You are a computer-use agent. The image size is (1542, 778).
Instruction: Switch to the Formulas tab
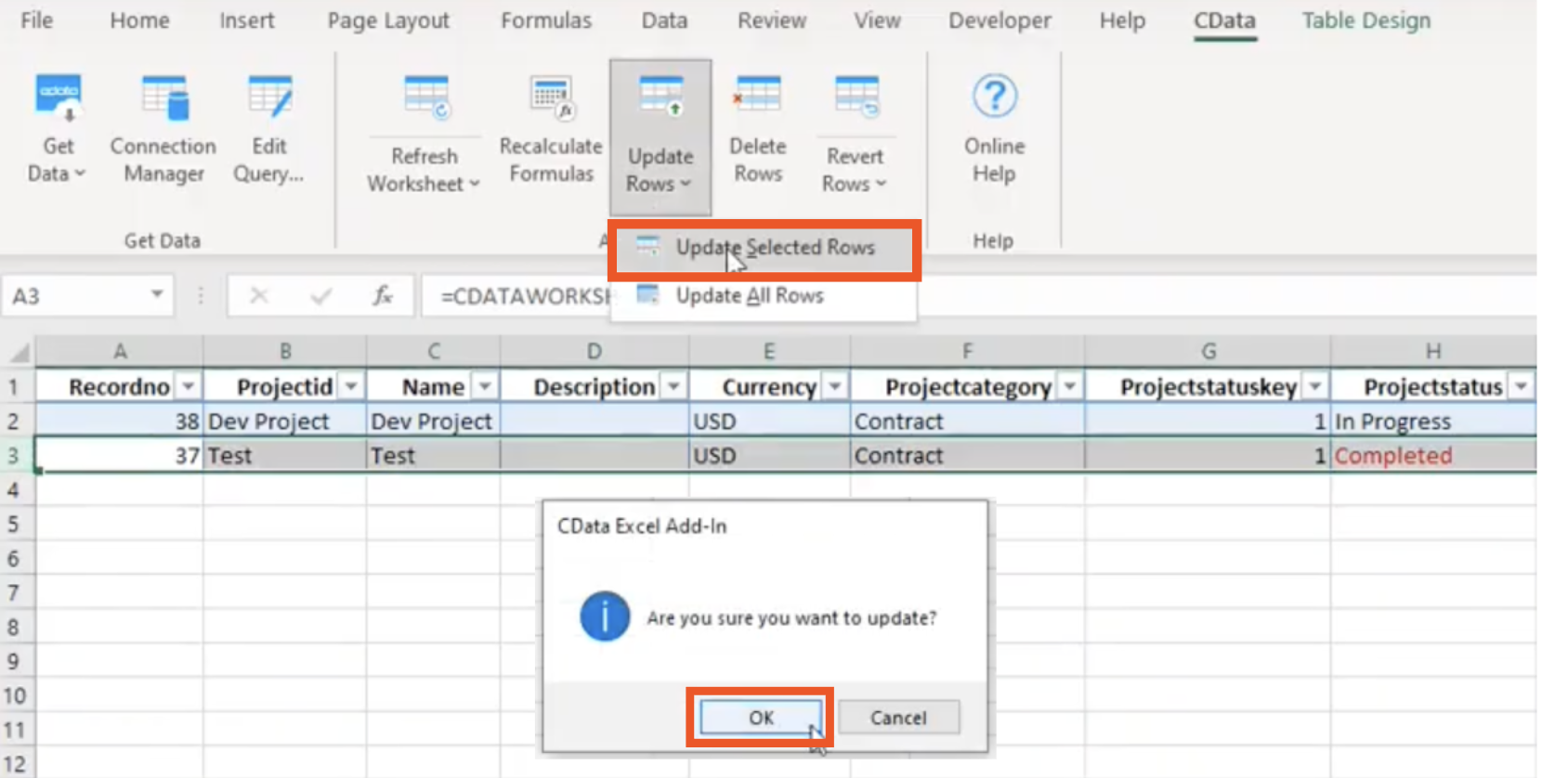coord(546,20)
